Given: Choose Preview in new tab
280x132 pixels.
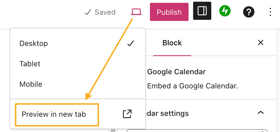Looking at the screenshot, I should tap(54, 114).
